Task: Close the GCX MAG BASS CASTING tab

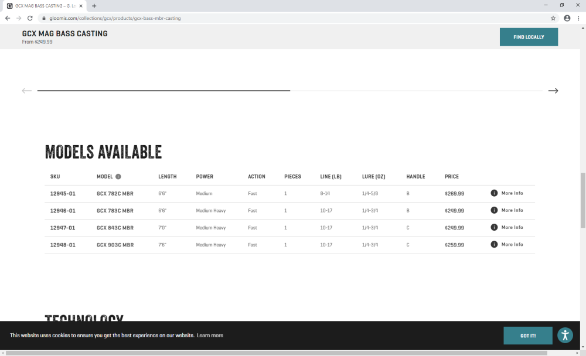Action: coord(81,6)
